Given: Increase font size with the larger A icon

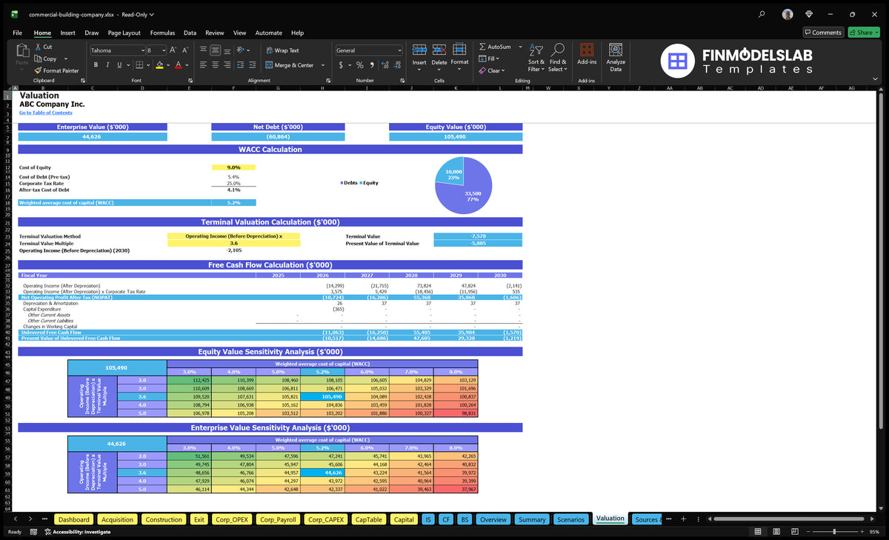Looking at the screenshot, I should click(173, 50).
